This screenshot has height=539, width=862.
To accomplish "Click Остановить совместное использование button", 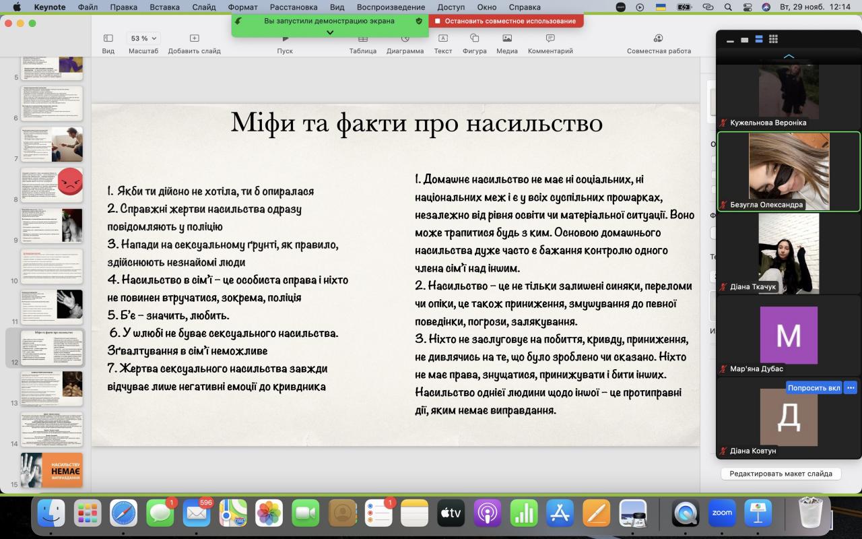I will 505,21.
